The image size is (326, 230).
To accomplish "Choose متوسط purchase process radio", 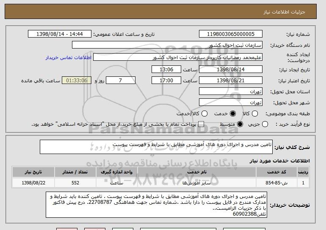I will coord(240,124).
